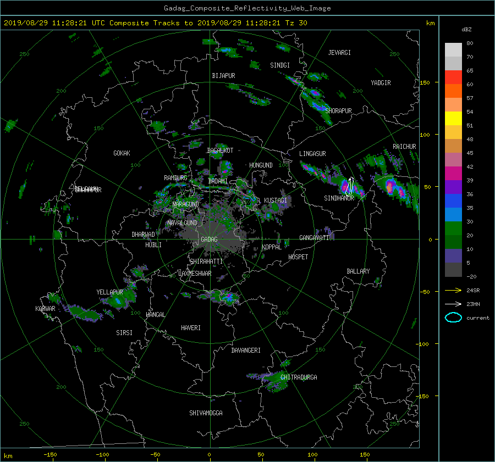Click the cyan current ellipse legend icon
The width and height of the screenshot is (495, 462).
453,318
